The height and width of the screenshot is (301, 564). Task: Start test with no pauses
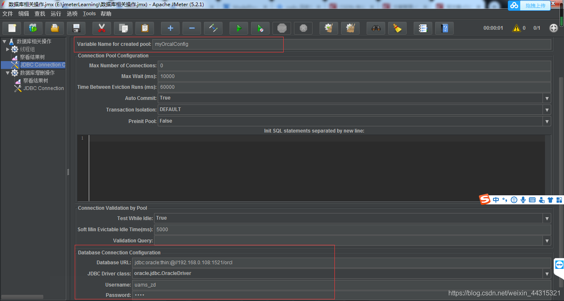tap(261, 28)
